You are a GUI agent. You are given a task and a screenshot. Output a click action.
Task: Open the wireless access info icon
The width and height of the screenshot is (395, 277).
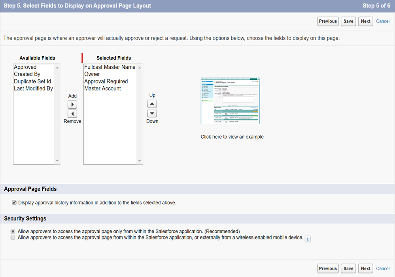pyautogui.click(x=308, y=239)
